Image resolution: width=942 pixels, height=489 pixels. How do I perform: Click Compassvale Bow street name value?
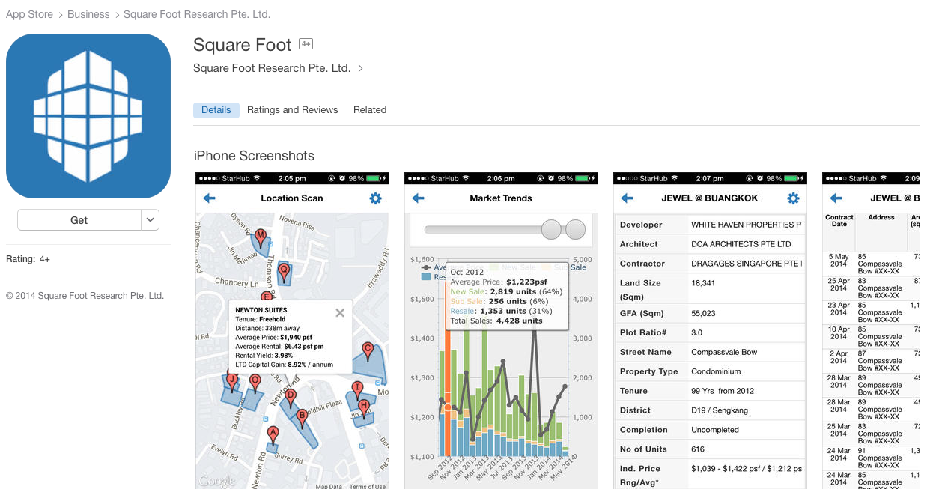pos(724,352)
